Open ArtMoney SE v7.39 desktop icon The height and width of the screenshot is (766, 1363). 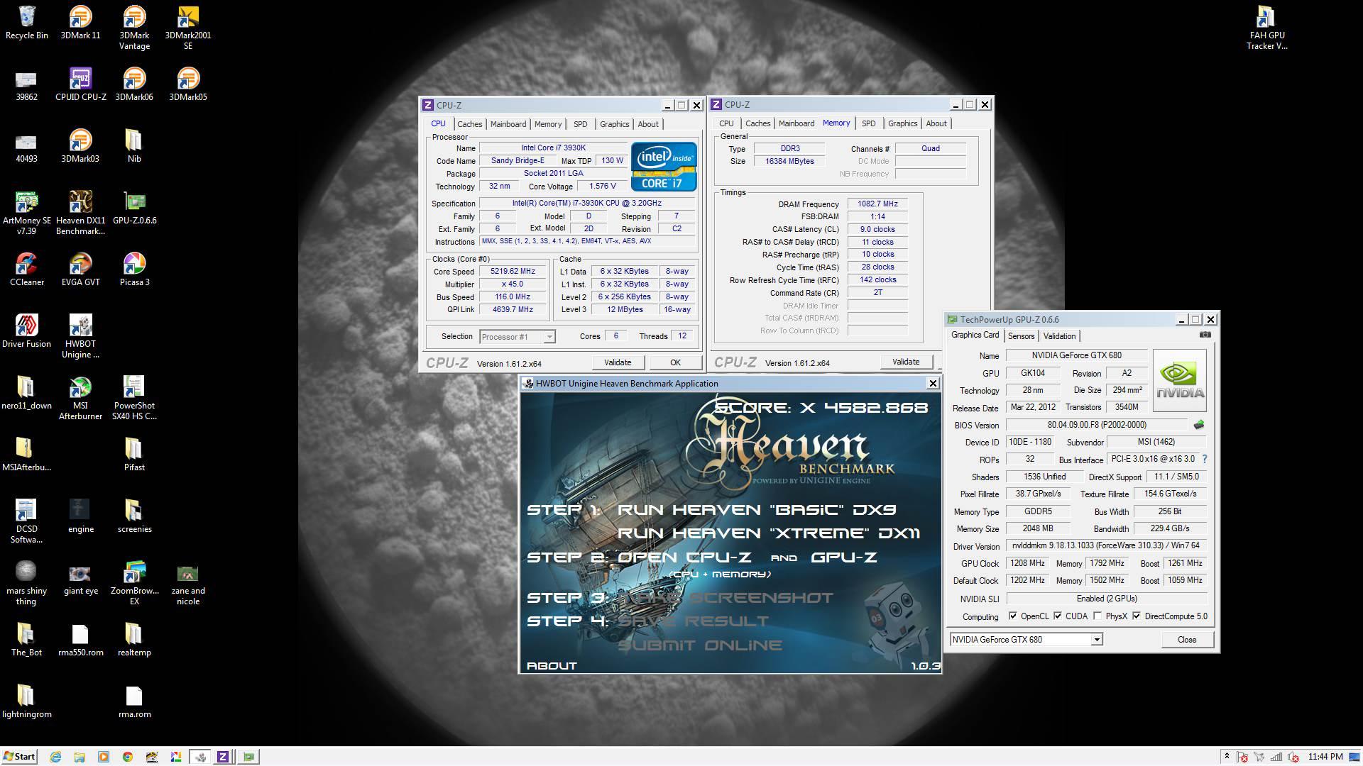[x=26, y=212]
